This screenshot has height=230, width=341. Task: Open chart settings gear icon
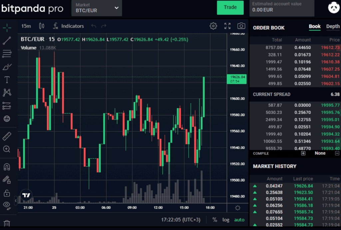pos(213,26)
